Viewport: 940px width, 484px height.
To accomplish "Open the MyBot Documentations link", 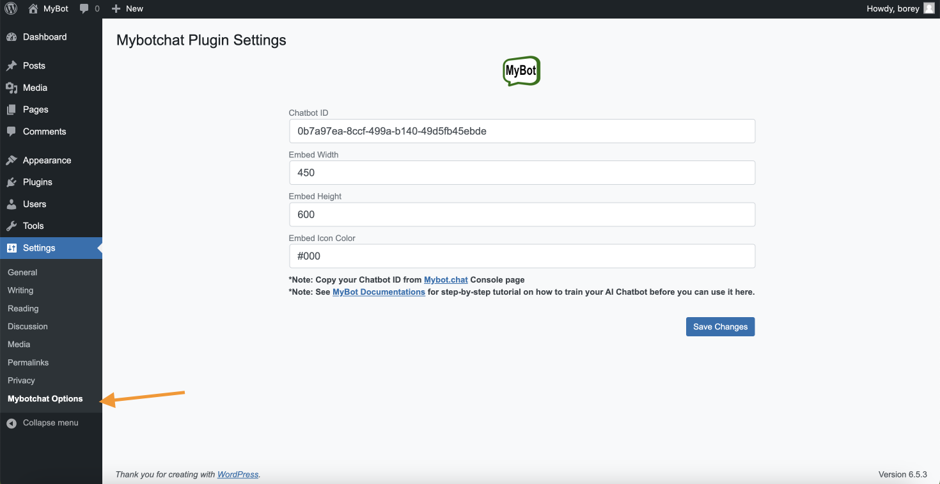I will click(x=379, y=292).
